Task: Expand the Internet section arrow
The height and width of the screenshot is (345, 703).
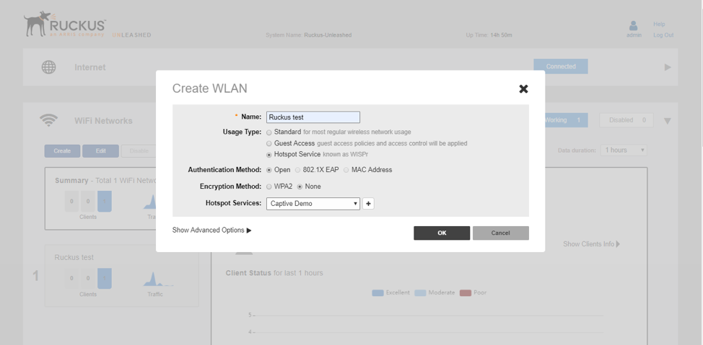Action: 668,67
